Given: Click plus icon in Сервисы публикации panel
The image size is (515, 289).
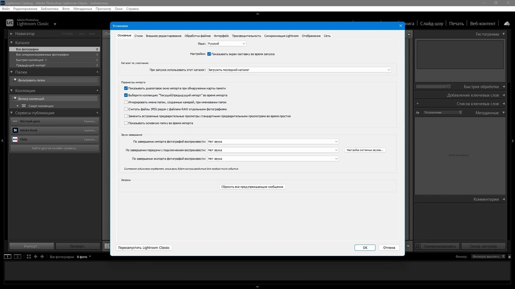Looking at the screenshot, I should 98,113.
